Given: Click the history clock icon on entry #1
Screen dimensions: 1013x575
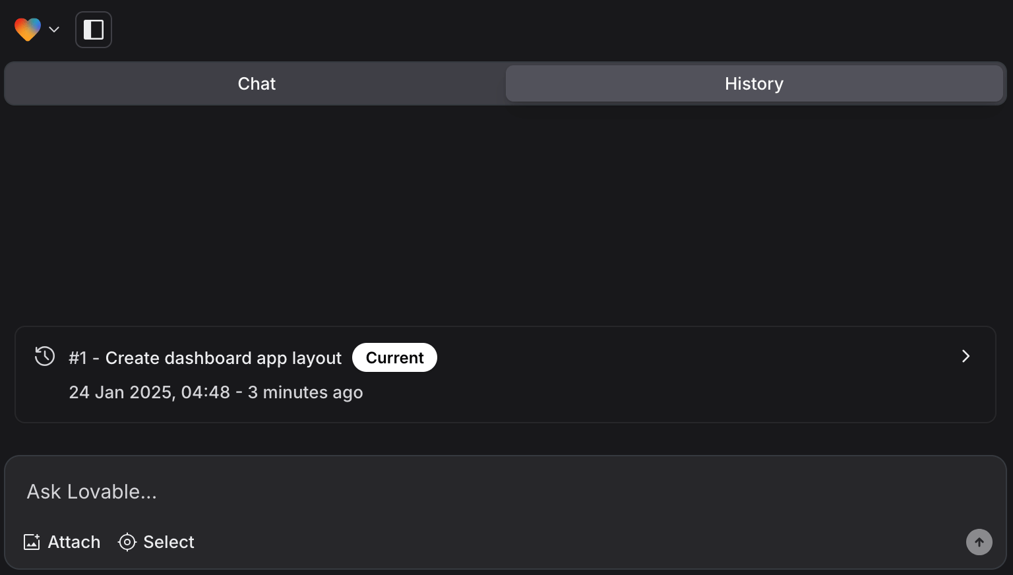Looking at the screenshot, I should coord(45,357).
